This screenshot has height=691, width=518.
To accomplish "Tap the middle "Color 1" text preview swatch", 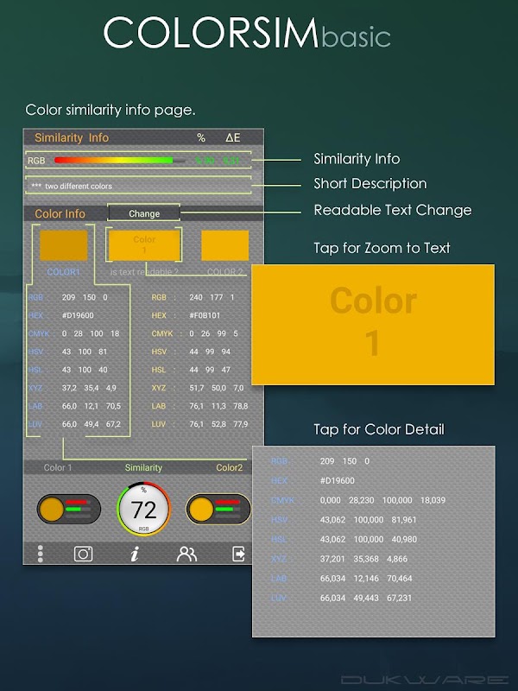I will pyautogui.click(x=144, y=245).
